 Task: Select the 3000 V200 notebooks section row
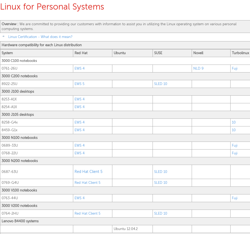[125, 206]
